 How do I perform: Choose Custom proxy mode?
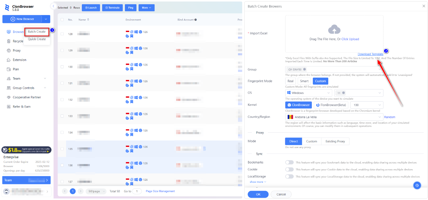312,141
